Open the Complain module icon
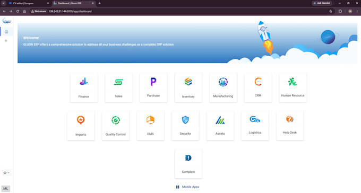The width and height of the screenshot is (361, 193). point(188,158)
